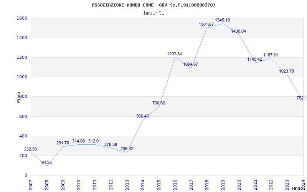
Task: Select the 752.1 value label
Action: tap(302, 98)
